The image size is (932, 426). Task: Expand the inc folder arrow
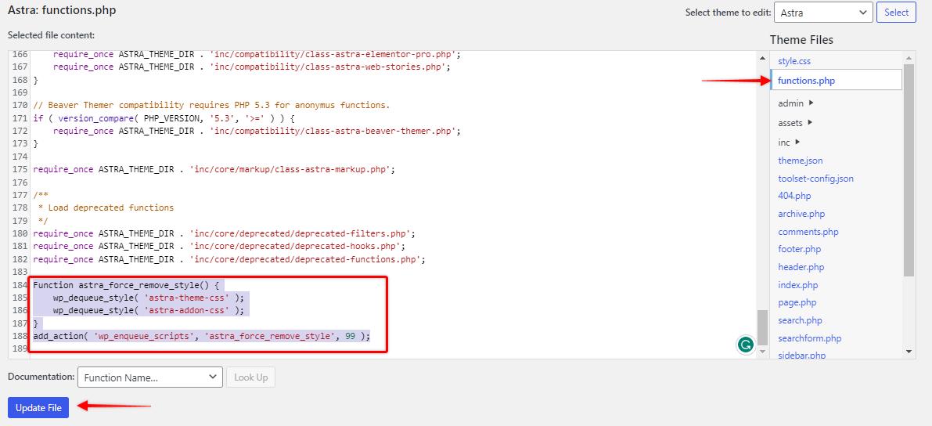[x=797, y=143]
